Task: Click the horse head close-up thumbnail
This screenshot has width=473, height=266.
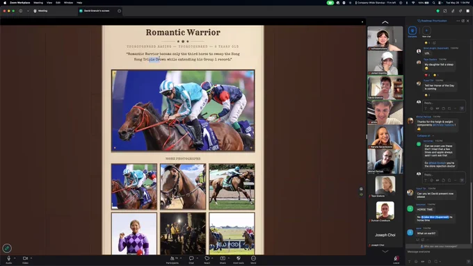Action: 183,186
